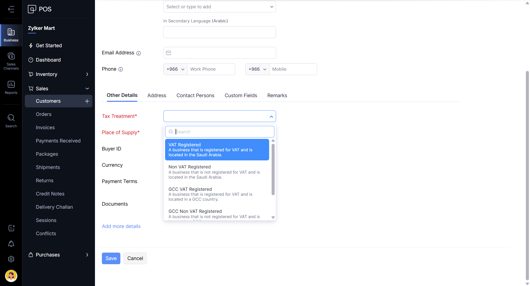Open the settings gear icon

[11, 259]
